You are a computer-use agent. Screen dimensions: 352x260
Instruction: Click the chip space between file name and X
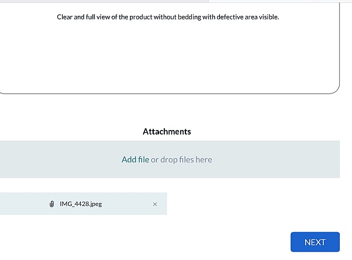point(127,204)
